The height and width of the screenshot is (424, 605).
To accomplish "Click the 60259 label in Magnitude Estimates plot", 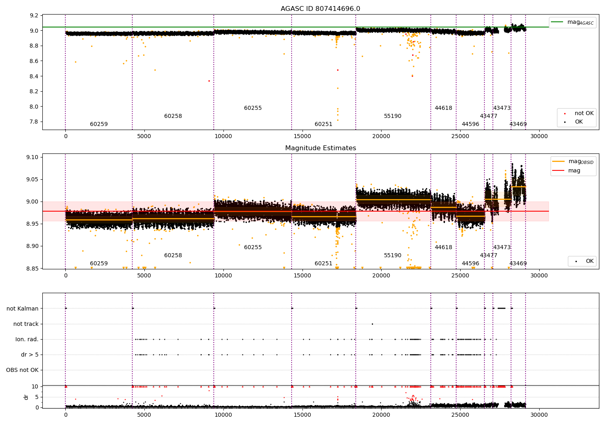I will tap(99, 264).
